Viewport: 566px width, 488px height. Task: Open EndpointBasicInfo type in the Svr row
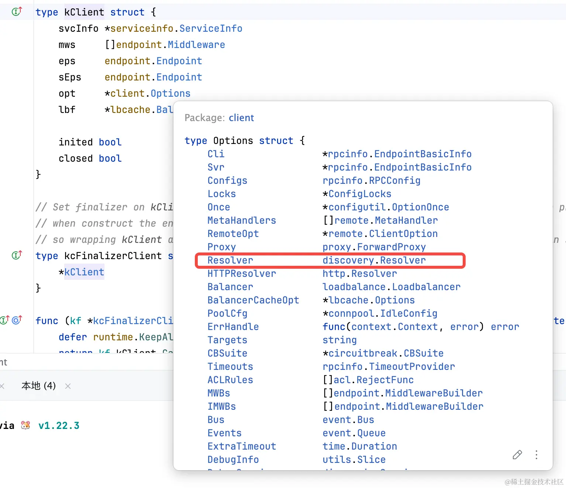[423, 167]
